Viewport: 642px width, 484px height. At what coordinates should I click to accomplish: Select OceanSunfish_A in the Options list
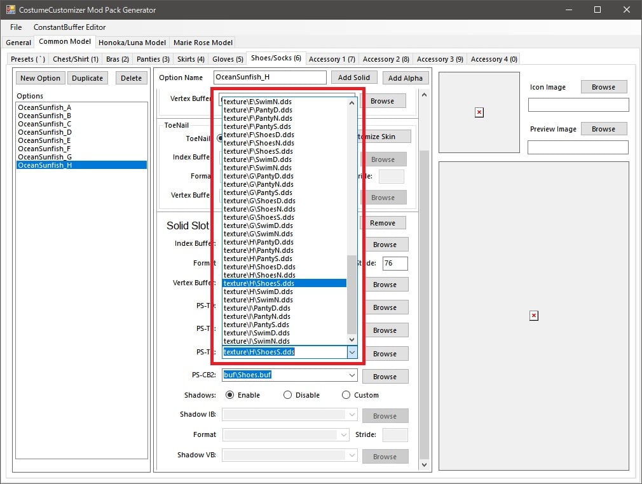81,107
